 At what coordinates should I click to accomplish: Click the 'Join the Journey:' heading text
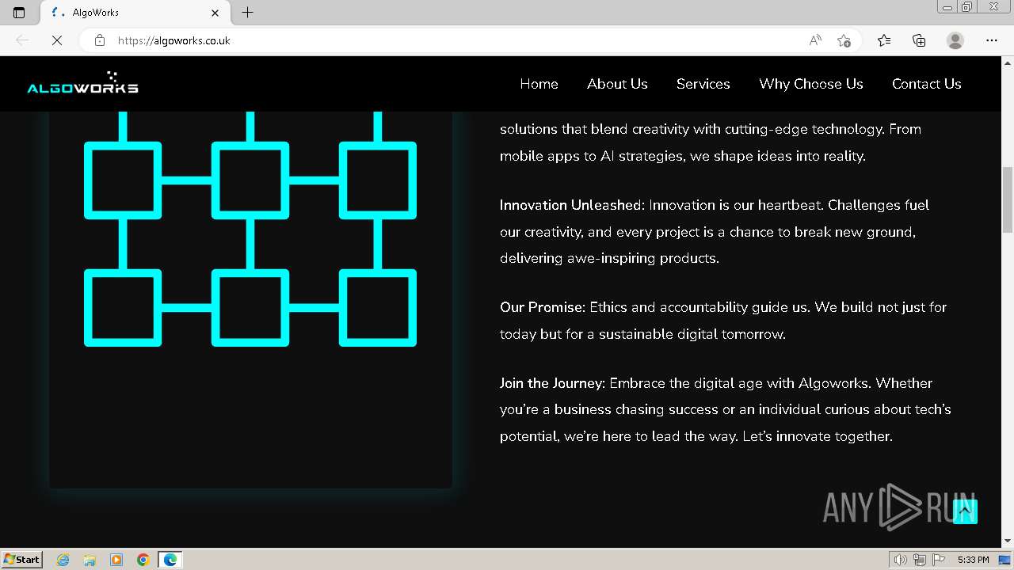pos(552,383)
